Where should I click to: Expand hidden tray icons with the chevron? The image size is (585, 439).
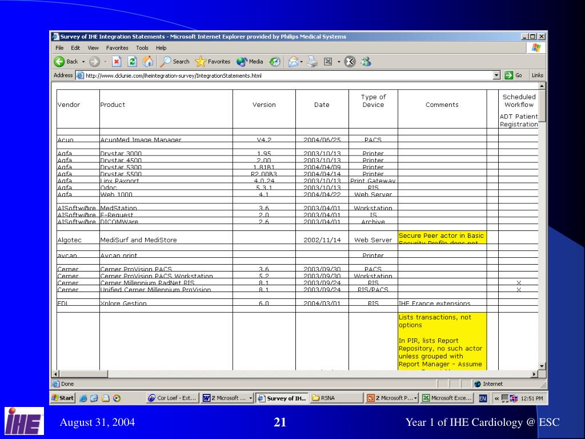pyautogui.click(x=496, y=398)
